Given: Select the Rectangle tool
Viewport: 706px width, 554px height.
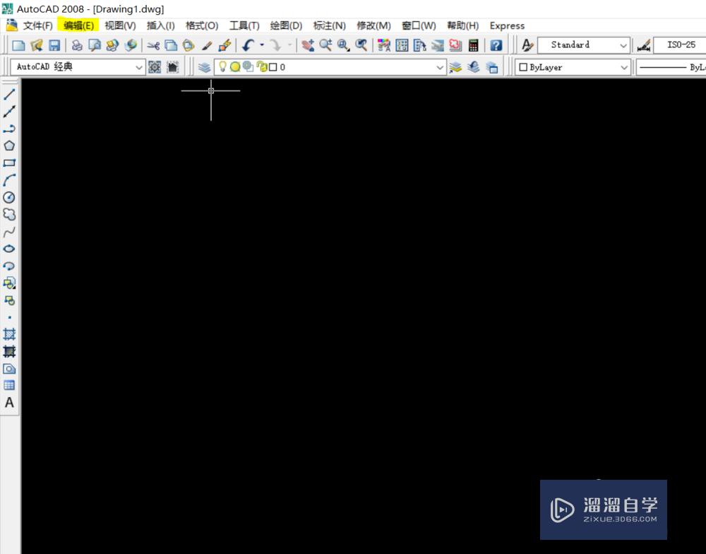Looking at the screenshot, I should click(x=9, y=162).
